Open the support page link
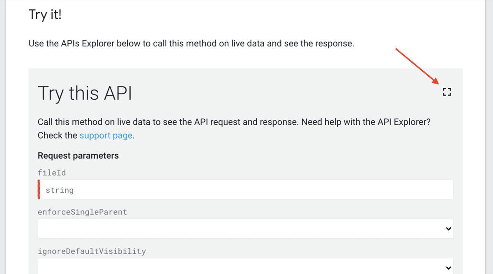This screenshot has width=493, height=274. coord(106,135)
